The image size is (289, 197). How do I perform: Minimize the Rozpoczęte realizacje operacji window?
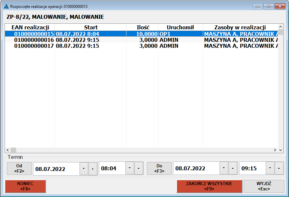258,6
